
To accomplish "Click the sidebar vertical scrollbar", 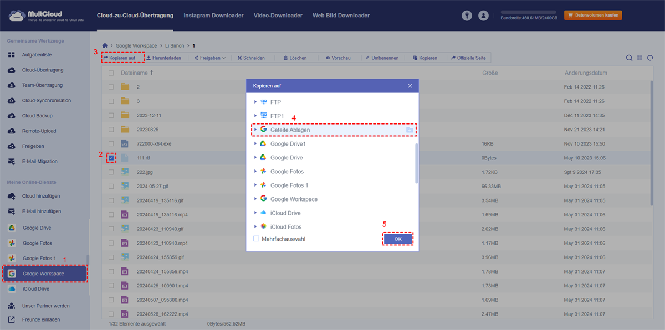I will 88,260.
